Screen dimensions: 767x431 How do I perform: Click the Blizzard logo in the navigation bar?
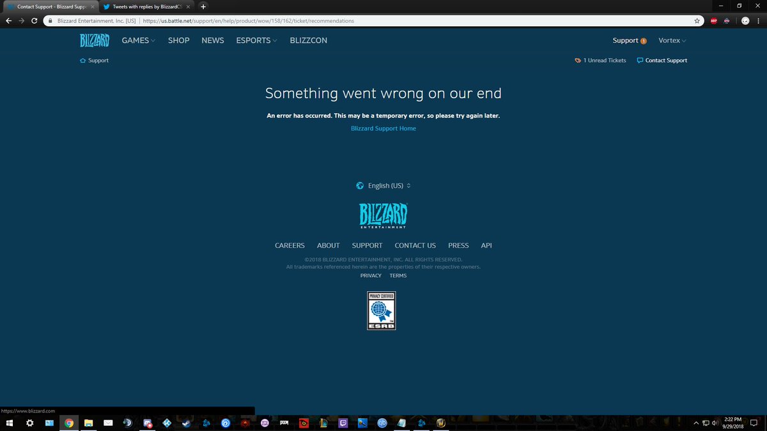95,40
